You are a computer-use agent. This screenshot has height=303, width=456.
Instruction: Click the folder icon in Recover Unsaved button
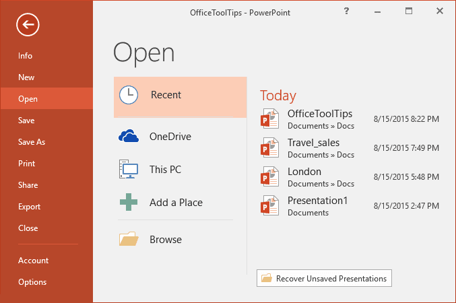[x=266, y=278]
